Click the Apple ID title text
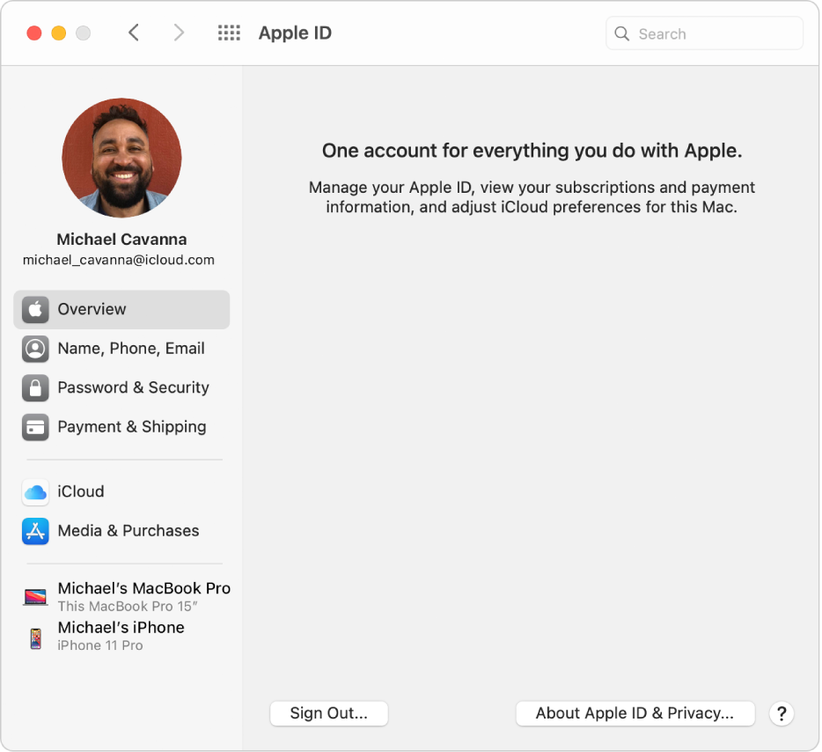Viewport: 822px width, 752px height. point(295,33)
